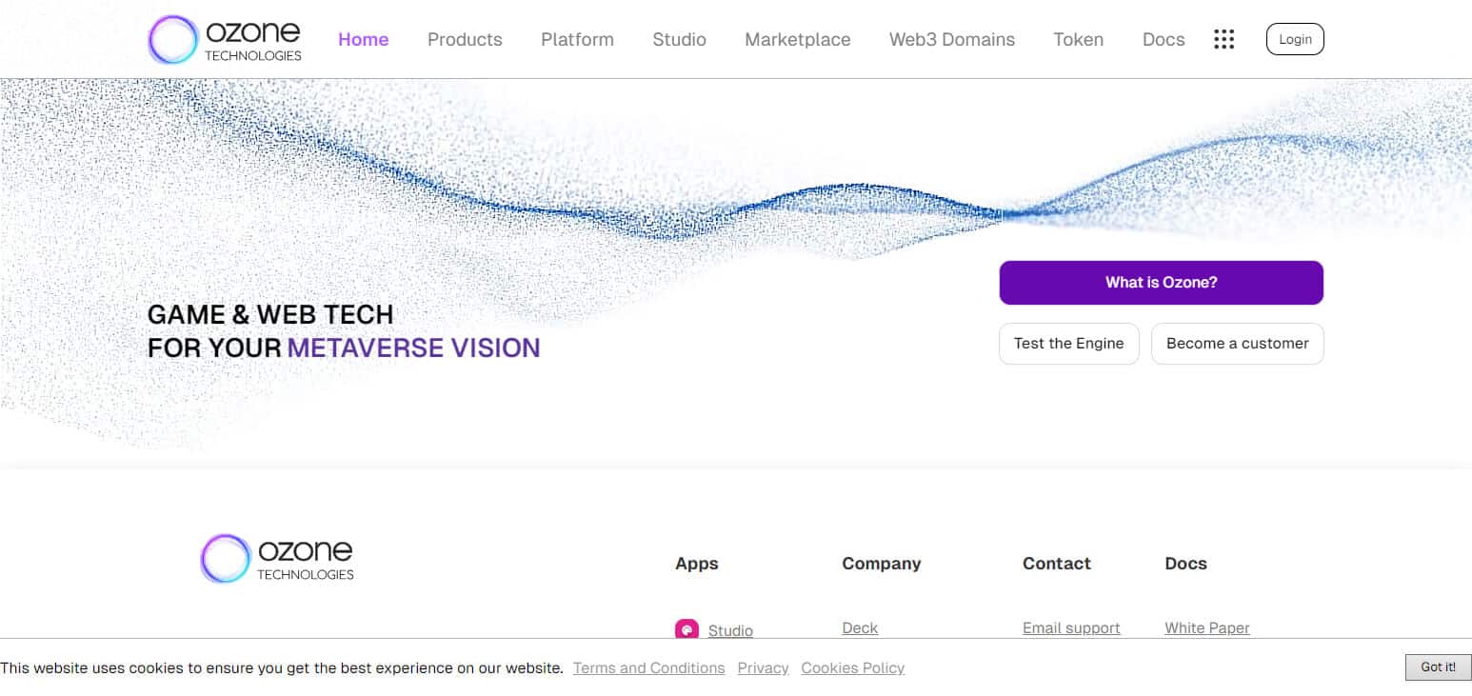Click the Contact footer heading
1472x696 pixels.
point(1057,564)
